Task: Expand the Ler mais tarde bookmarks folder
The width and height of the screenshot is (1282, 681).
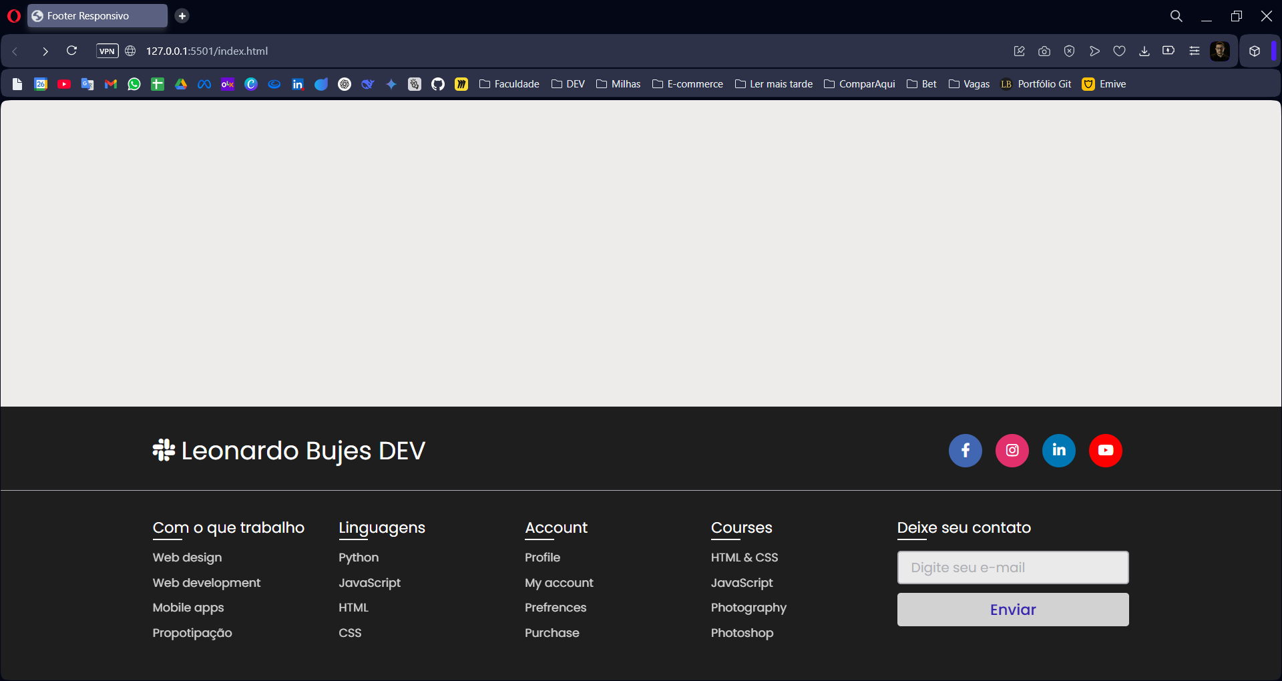Action: point(774,84)
